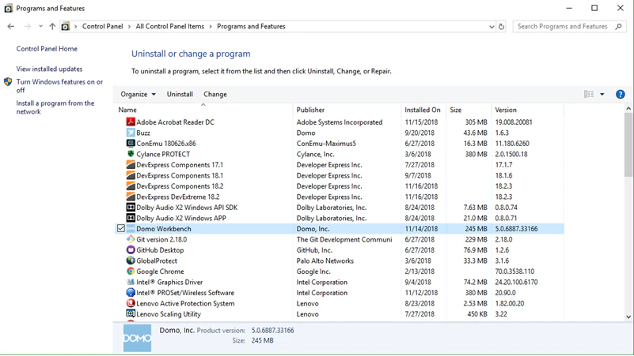The image size is (634, 356).
Task: Expand the view options dropdown arrow
Action: tap(602, 95)
